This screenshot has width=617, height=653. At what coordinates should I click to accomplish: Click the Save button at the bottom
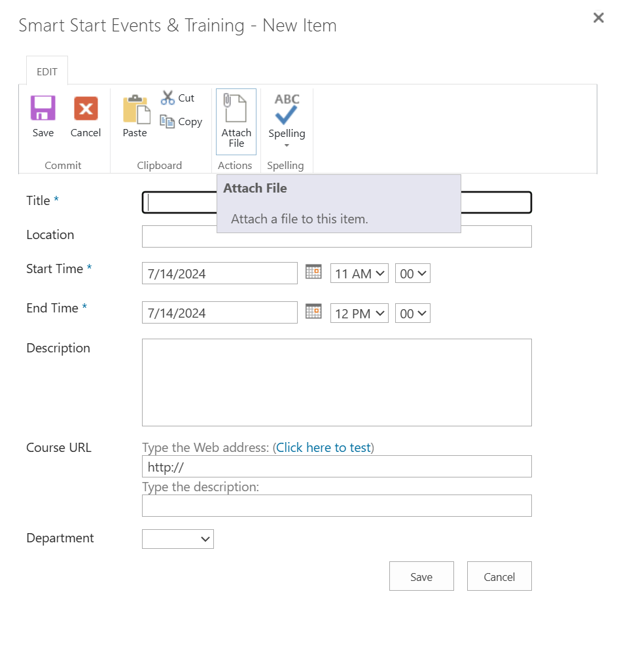tap(421, 576)
